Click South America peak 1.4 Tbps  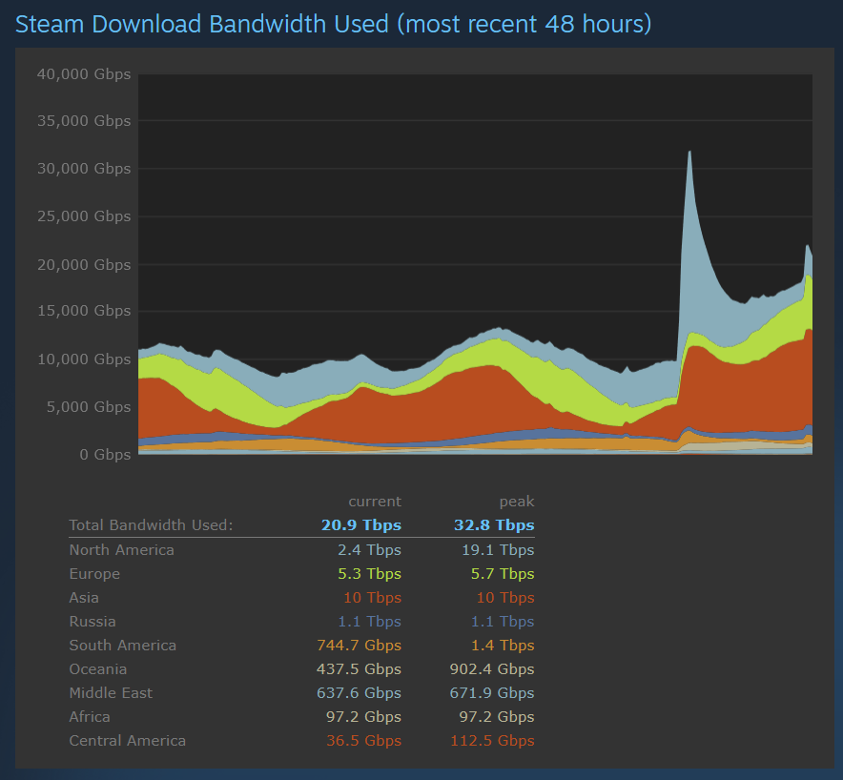point(503,646)
